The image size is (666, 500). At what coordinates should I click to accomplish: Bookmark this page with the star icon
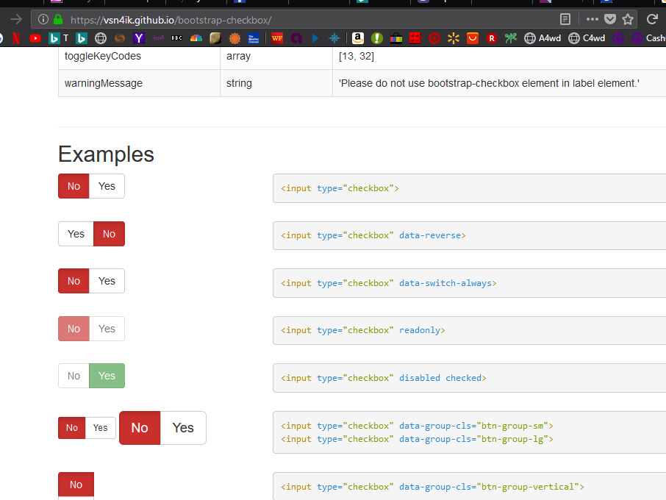click(628, 19)
